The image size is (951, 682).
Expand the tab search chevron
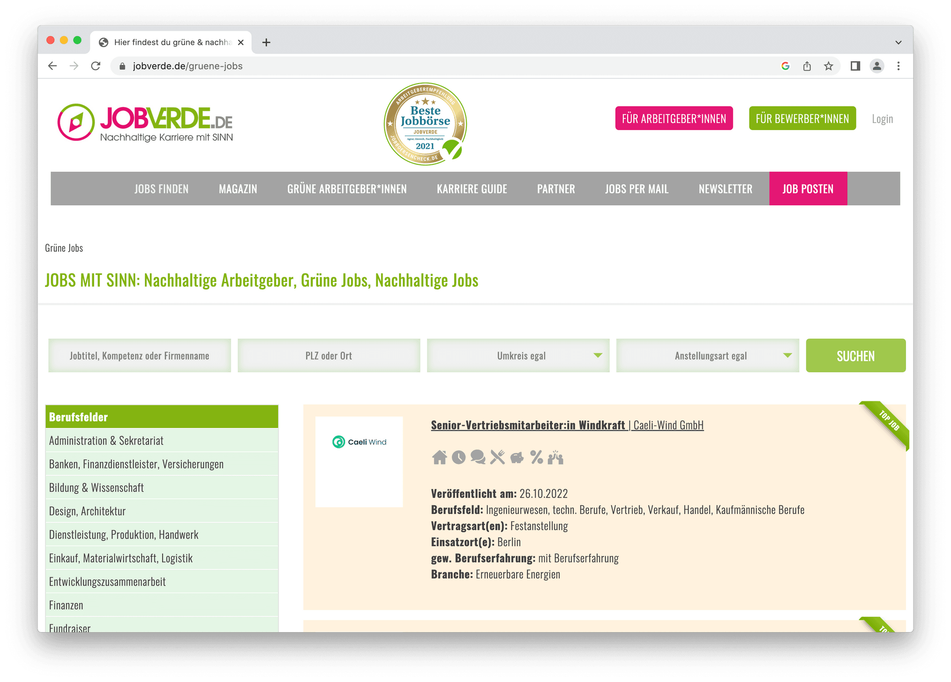pyautogui.click(x=898, y=42)
